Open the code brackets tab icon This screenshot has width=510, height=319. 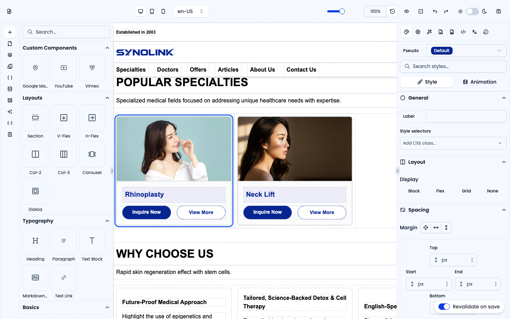tap(463, 32)
